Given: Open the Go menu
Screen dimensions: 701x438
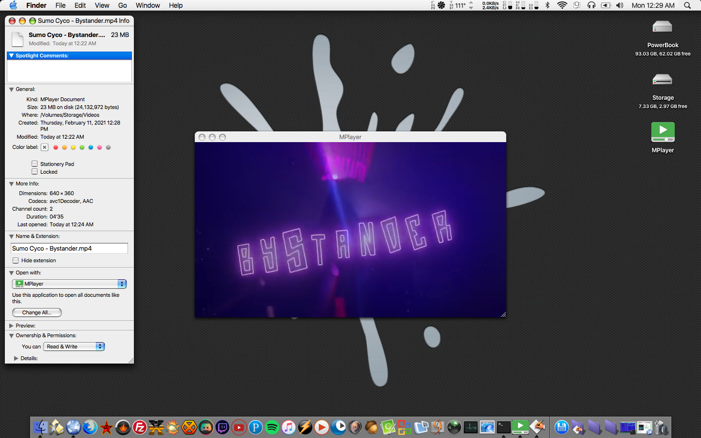Looking at the screenshot, I should [x=122, y=5].
